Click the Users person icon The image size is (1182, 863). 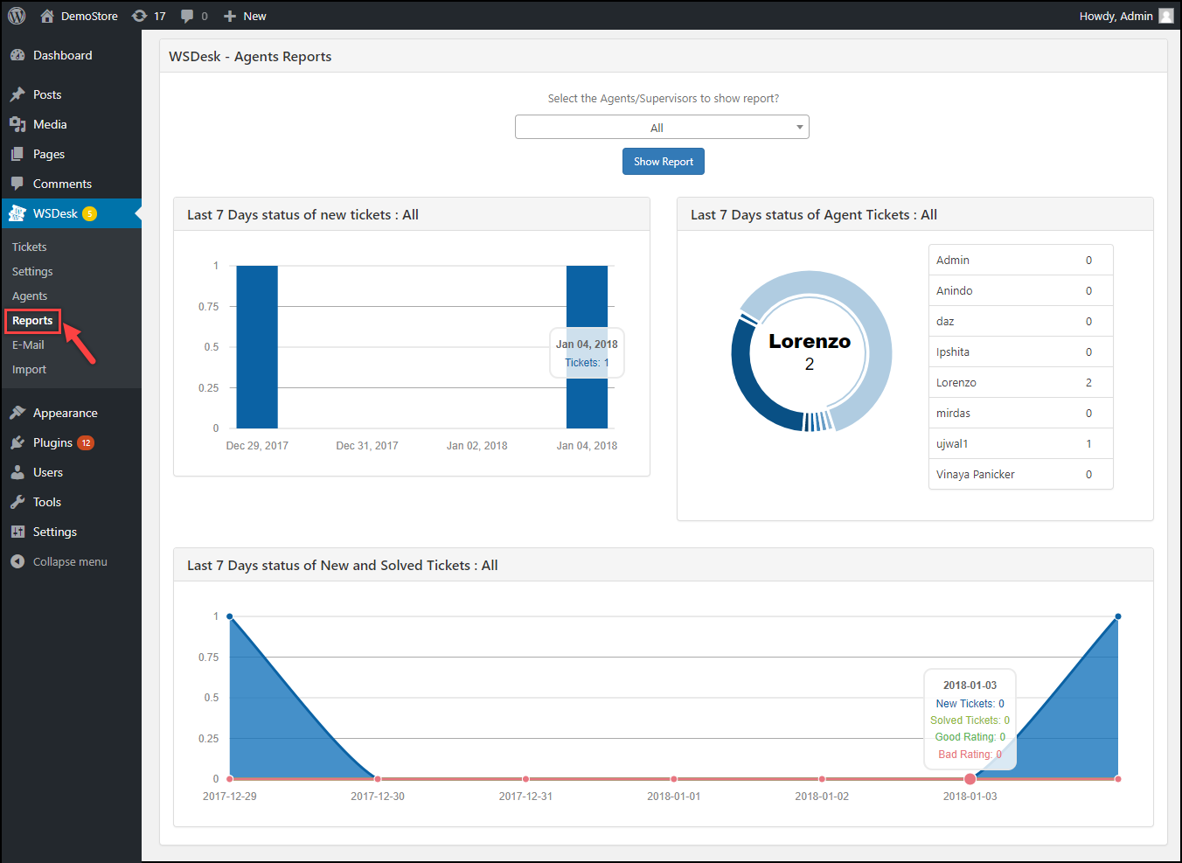point(17,472)
